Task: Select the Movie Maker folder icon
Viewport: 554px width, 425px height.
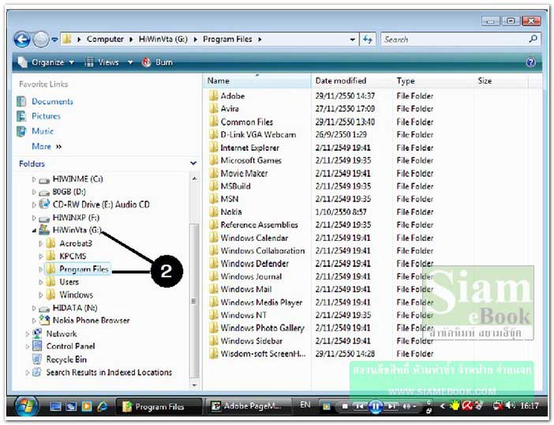Action: (x=213, y=173)
